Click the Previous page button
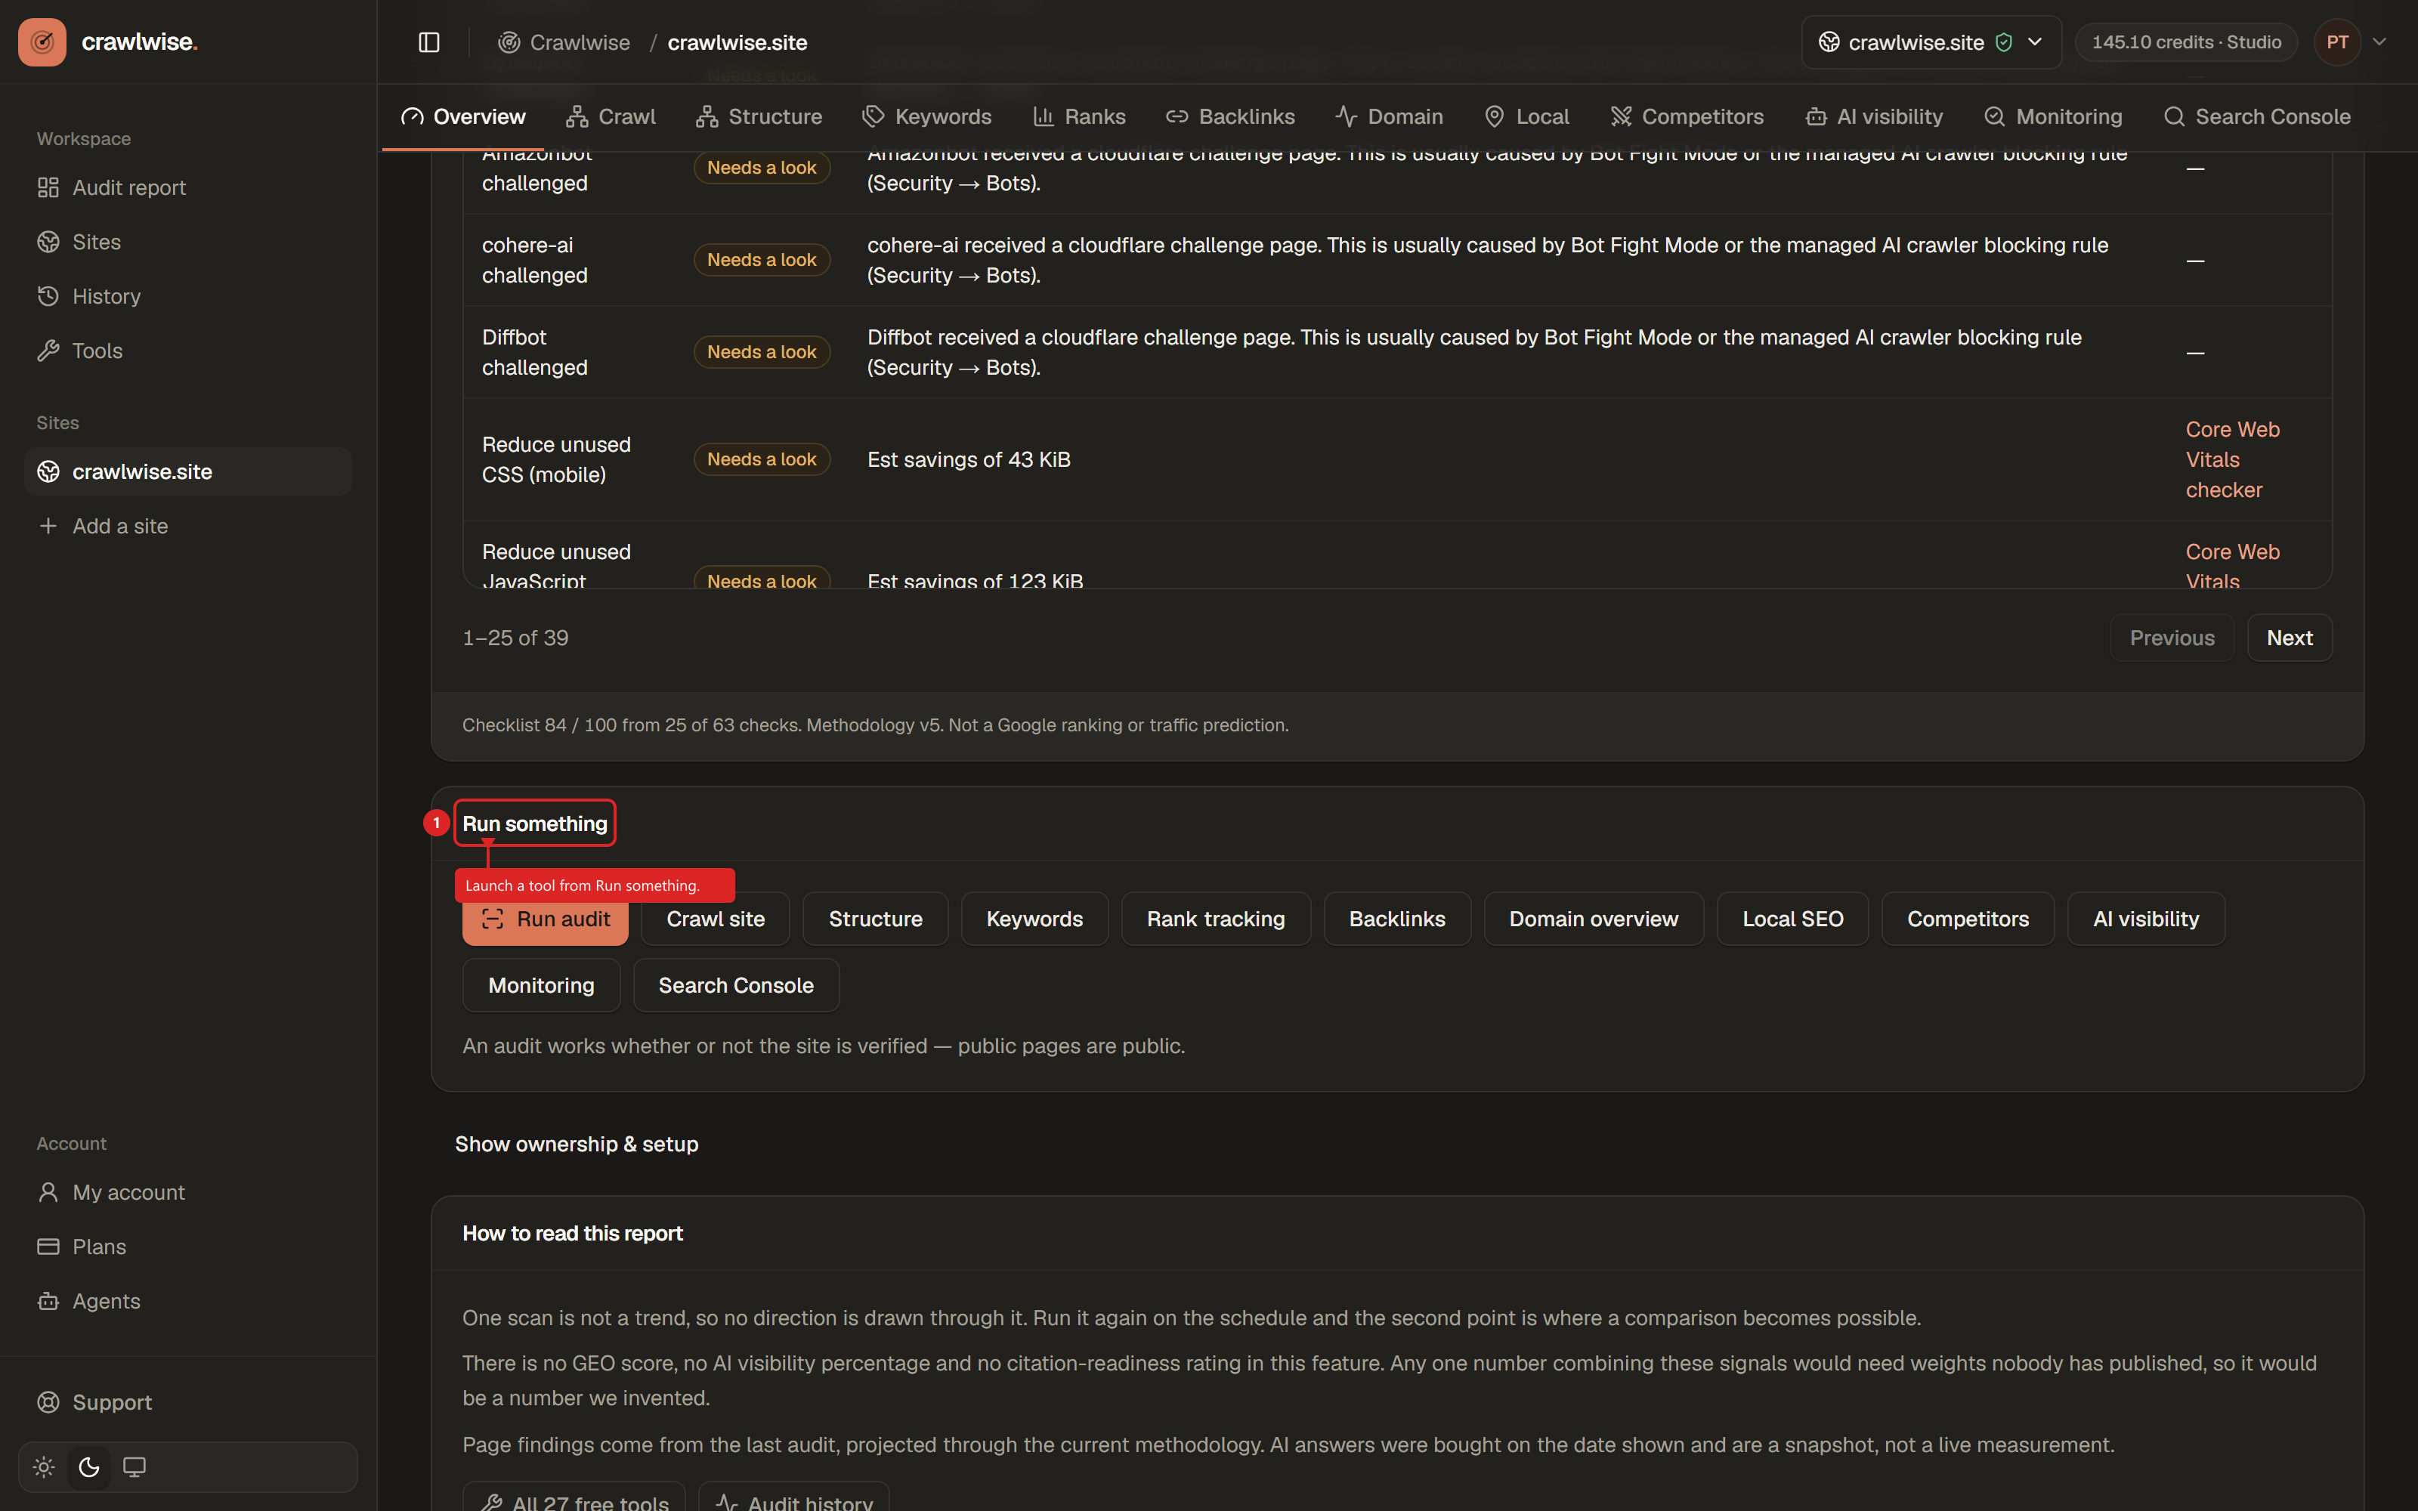2418x1511 pixels. click(x=2172, y=638)
